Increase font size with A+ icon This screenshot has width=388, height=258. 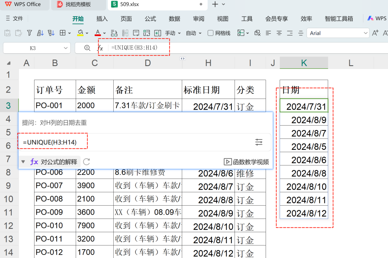375,33
